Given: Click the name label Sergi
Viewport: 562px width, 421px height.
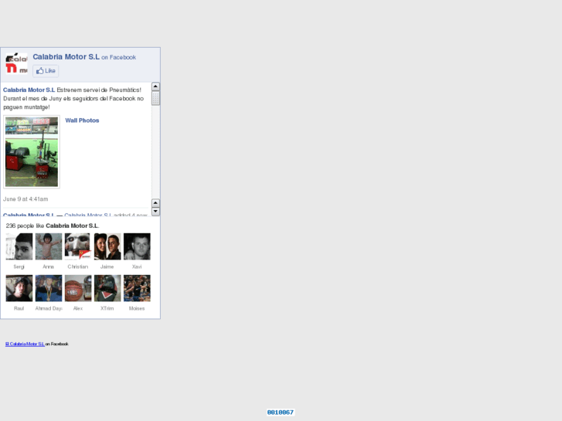Looking at the screenshot, I should [19, 267].
